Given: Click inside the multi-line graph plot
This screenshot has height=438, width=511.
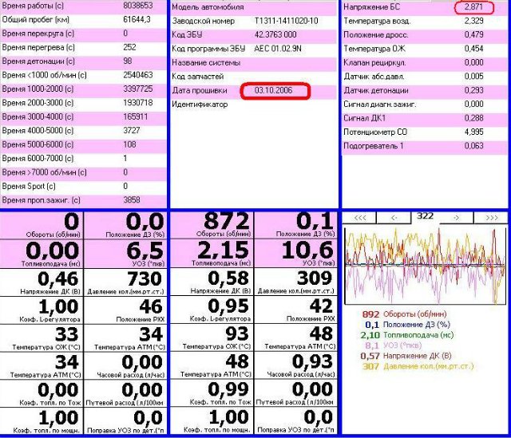Looking at the screenshot, I should click(425, 265).
